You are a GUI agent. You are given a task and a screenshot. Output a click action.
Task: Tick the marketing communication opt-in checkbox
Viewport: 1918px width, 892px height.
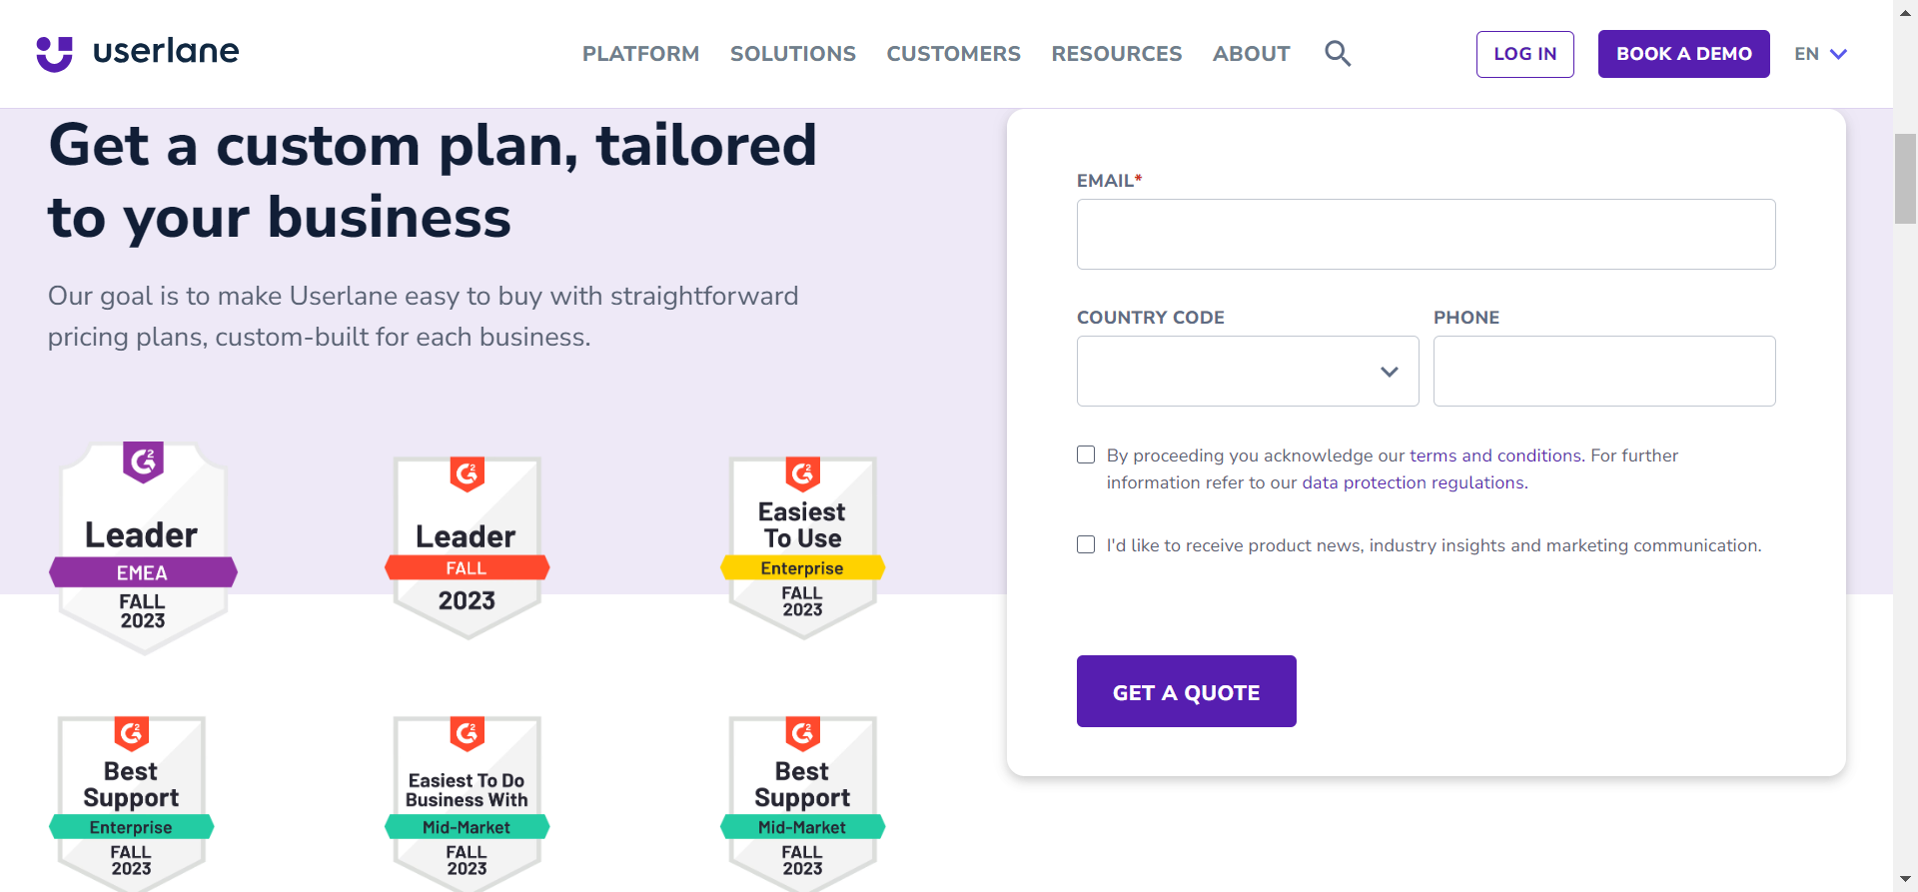(1086, 545)
